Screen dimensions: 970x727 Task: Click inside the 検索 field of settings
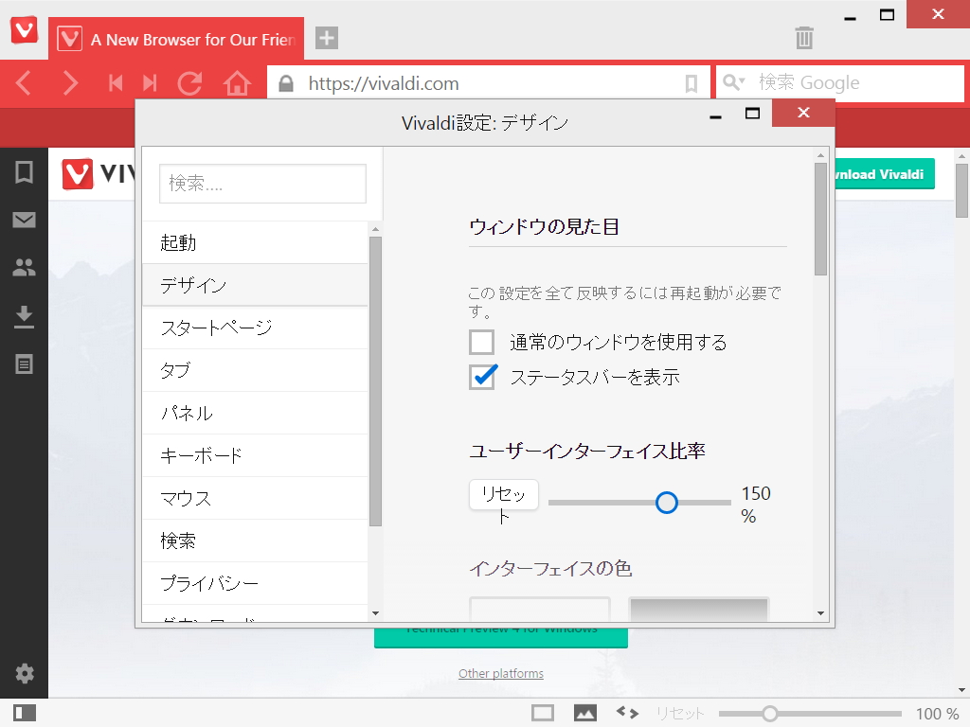click(x=262, y=183)
